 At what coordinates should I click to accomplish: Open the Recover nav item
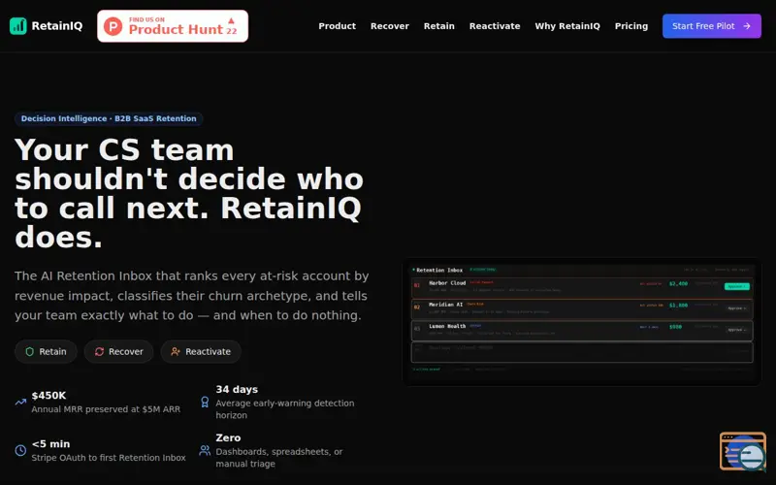[390, 26]
